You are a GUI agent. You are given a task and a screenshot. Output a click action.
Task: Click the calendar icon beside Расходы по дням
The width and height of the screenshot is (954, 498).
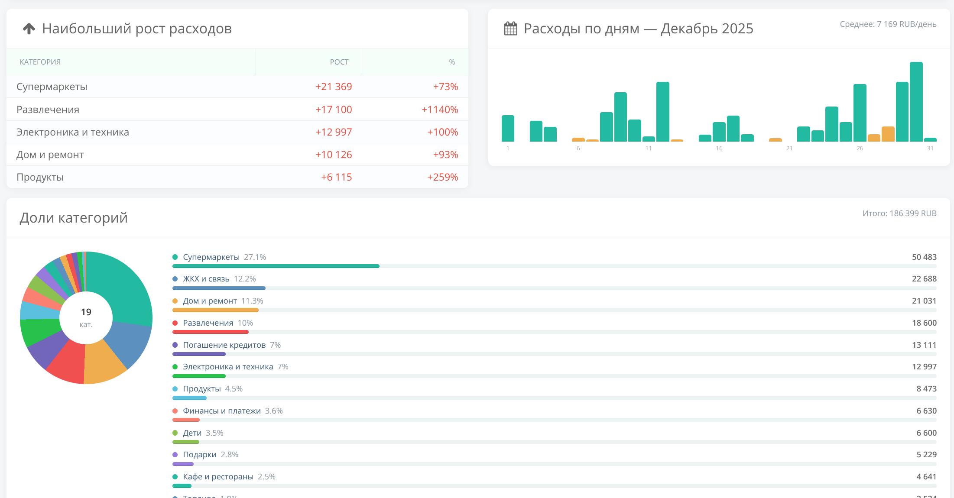(x=511, y=29)
